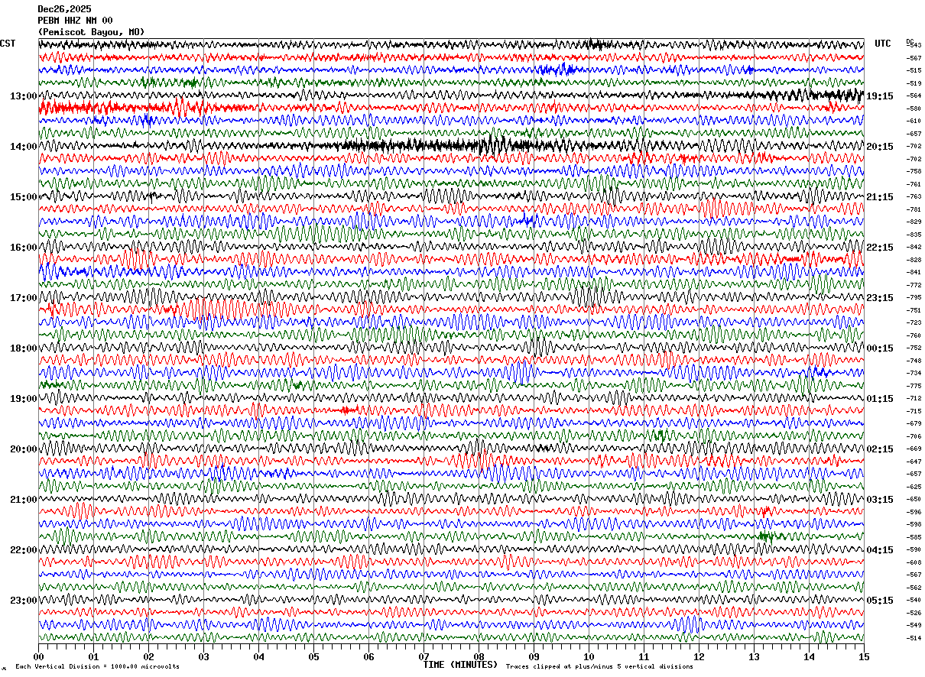Image resolution: width=925 pixels, height=677 pixels.
Task: Click the DC offset value -795
Action: click(x=914, y=298)
